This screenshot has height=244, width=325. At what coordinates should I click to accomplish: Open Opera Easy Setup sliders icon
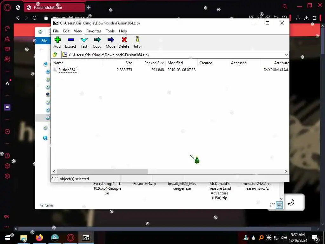click(315, 18)
